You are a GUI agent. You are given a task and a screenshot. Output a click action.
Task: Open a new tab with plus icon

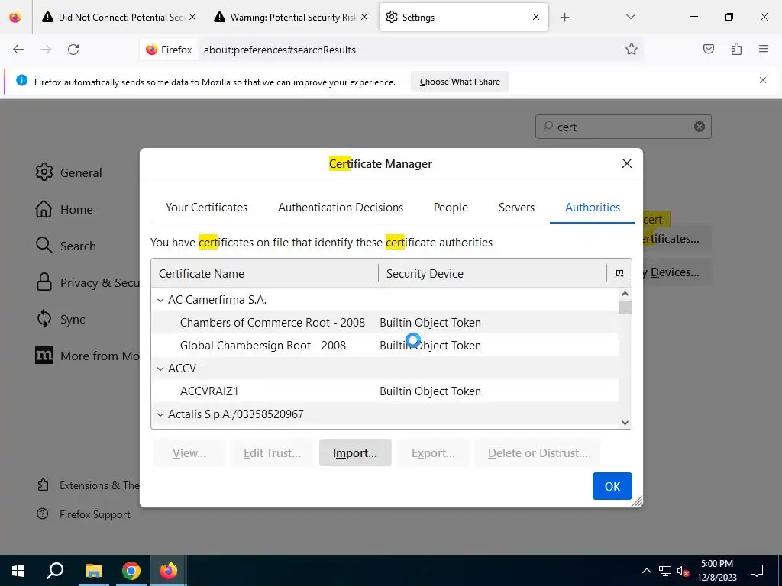pyautogui.click(x=564, y=18)
